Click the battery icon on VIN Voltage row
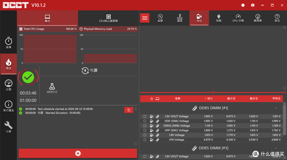This screenshot has width=287, height=160. (x=151, y=140)
